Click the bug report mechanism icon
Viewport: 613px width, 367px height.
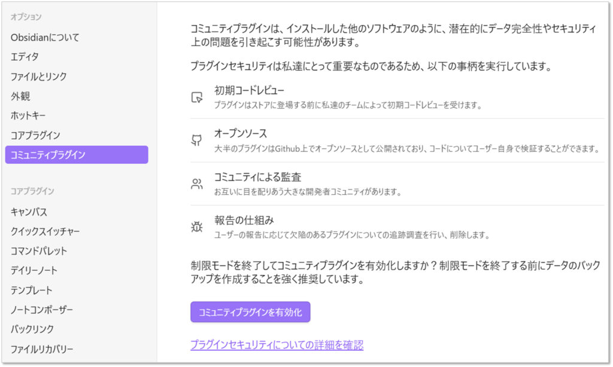pos(196,227)
